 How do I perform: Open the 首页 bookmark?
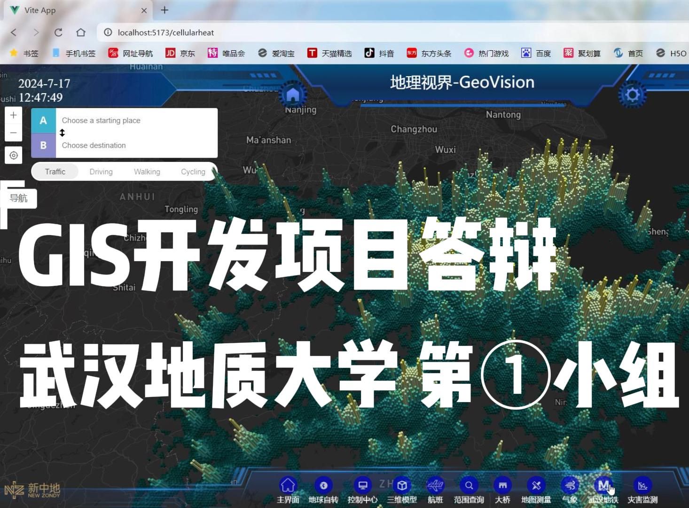[x=628, y=53]
